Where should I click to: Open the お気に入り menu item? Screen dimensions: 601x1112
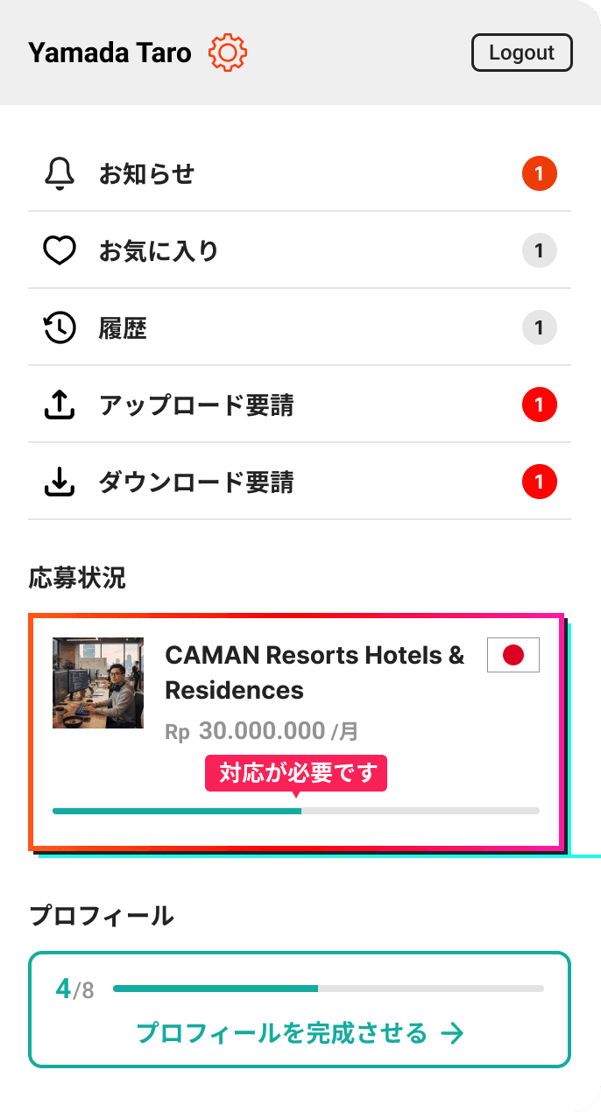(300, 251)
